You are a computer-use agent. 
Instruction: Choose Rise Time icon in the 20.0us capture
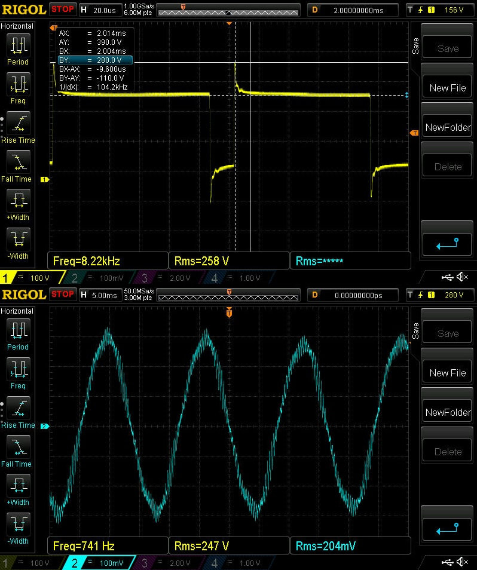[x=19, y=123]
